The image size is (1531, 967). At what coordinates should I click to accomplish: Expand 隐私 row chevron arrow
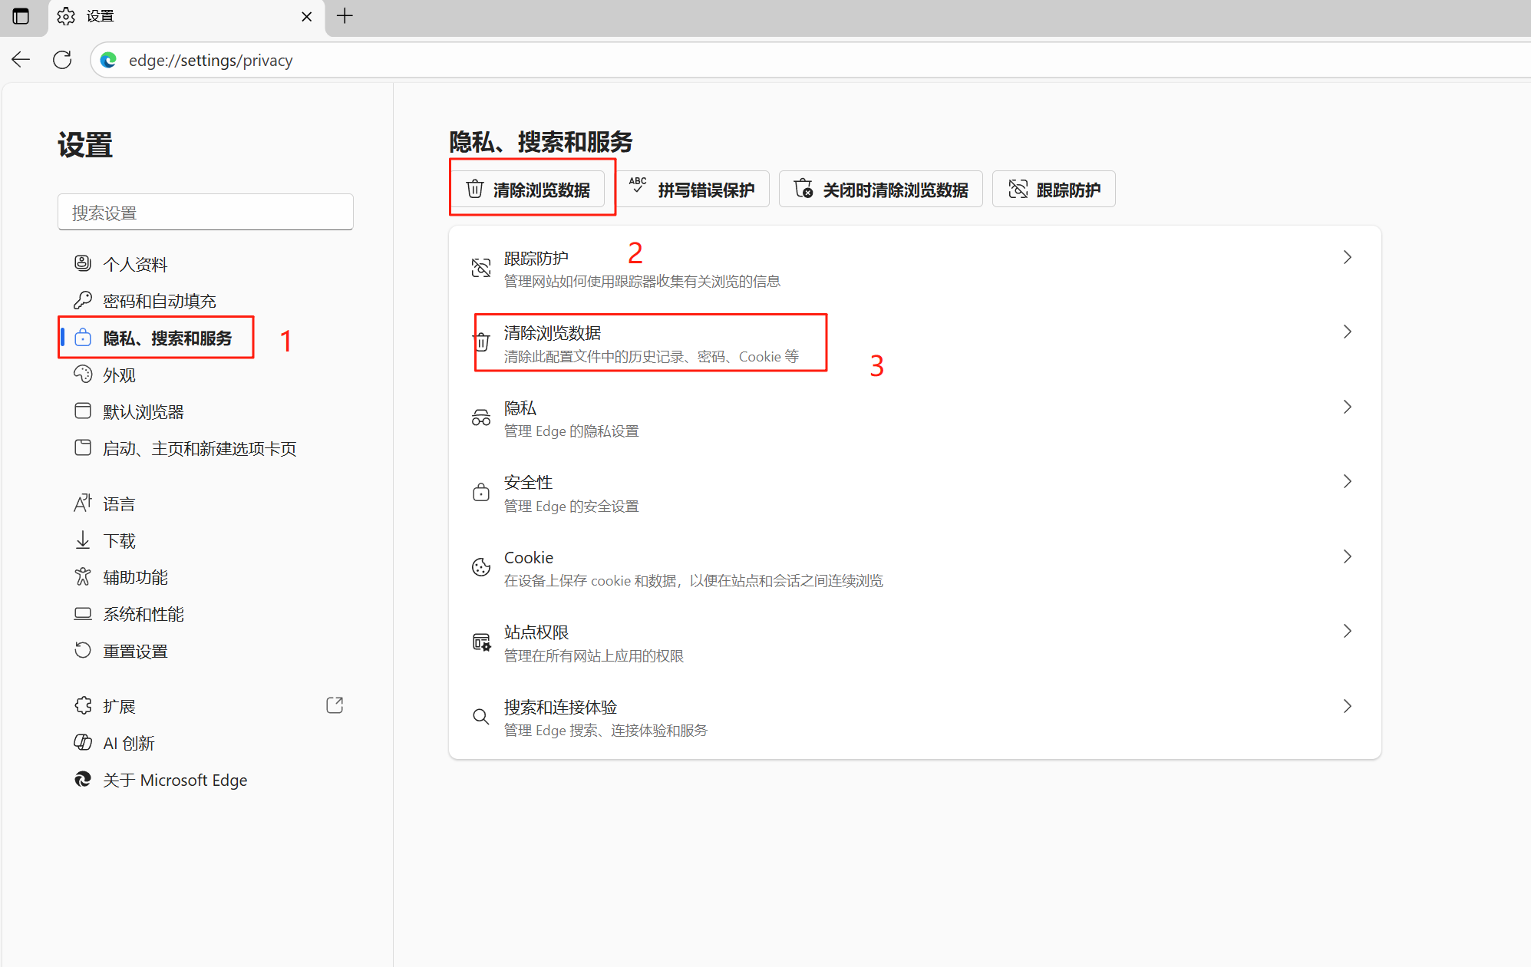[1347, 408]
